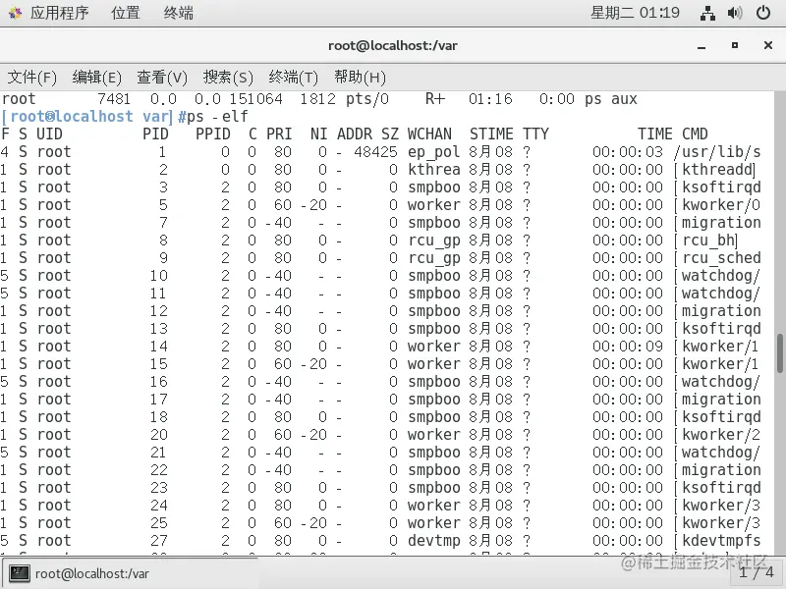Click the UID column header
This screenshot has width=786, height=589.
(49, 134)
